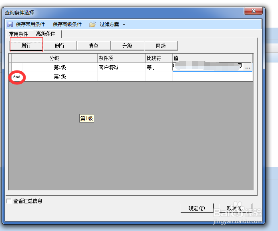Delete a row with 删行 button

pyautogui.click(x=60, y=46)
